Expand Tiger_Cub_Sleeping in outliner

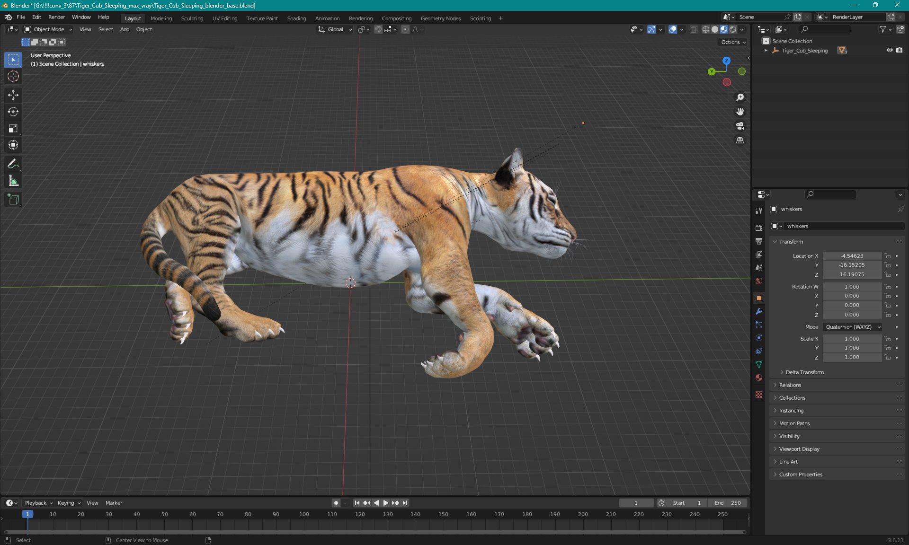pyautogui.click(x=766, y=51)
